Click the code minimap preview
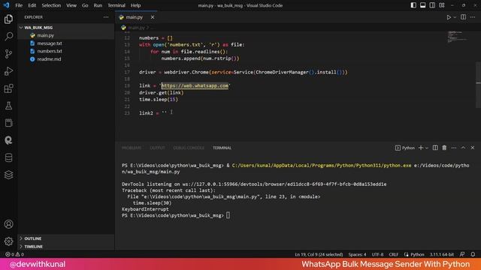 (x=457, y=37)
